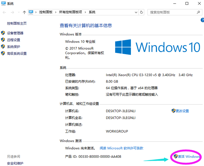This screenshot has height=166, width=204.
Task: Click 控制面板主页 (Control Panel Home) link
Action: (x=17, y=23)
